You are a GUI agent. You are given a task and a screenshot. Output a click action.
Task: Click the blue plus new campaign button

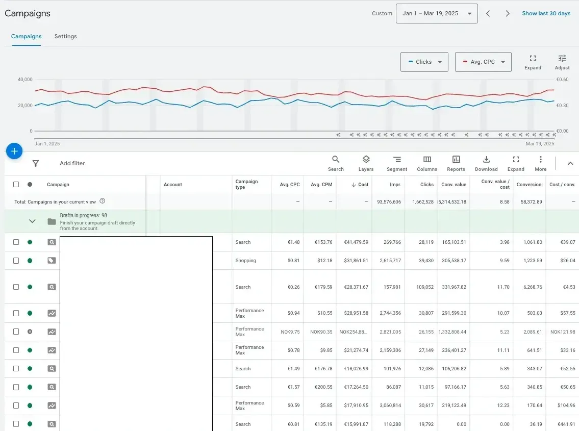pyautogui.click(x=14, y=151)
